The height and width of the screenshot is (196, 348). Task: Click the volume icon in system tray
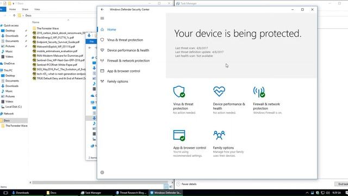click(x=328, y=193)
